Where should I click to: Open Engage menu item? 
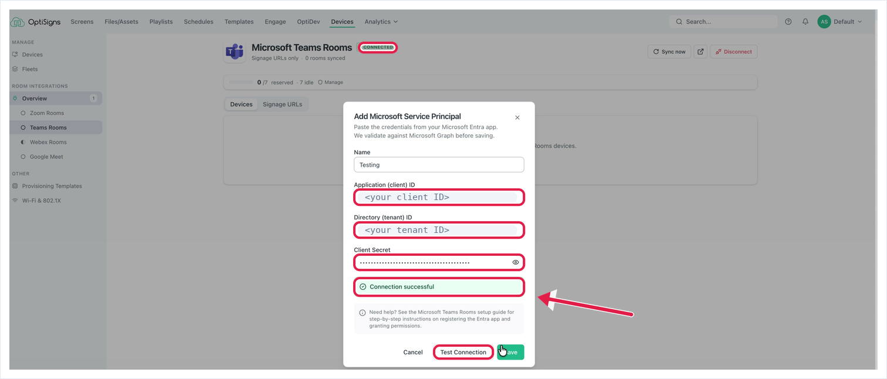tap(275, 22)
